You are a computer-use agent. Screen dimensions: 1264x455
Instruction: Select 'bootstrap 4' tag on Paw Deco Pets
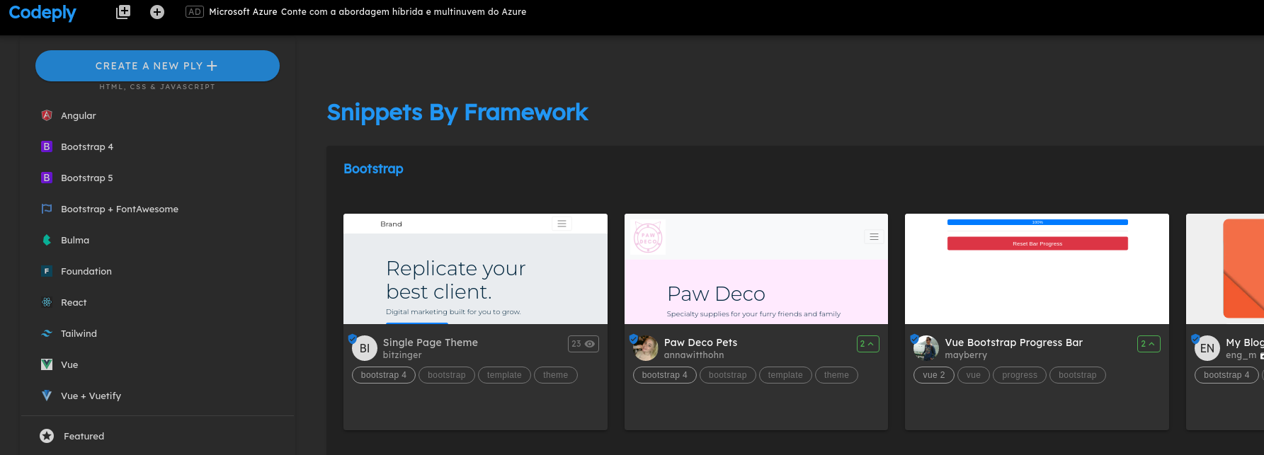pyautogui.click(x=665, y=375)
